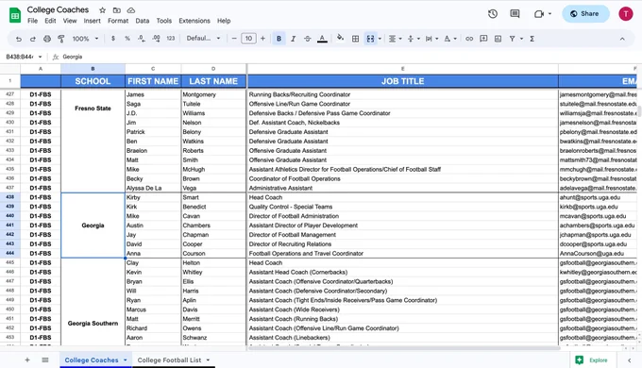
Task: Open text wrapping dropdown
Action: [x=431, y=39]
